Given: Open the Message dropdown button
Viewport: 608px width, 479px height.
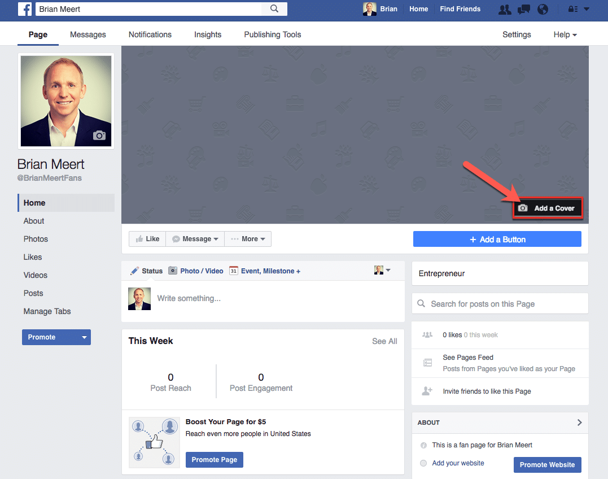Looking at the screenshot, I should click(195, 239).
